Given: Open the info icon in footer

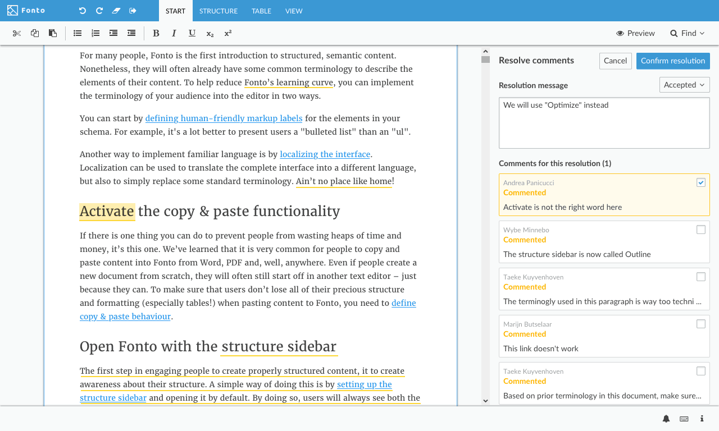Looking at the screenshot, I should [x=702, y=419].
